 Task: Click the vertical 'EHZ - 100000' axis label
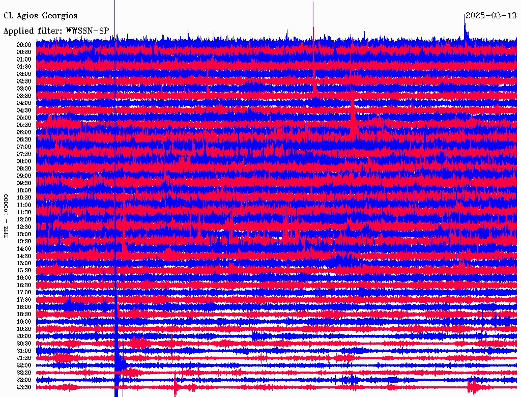point(6,216)
